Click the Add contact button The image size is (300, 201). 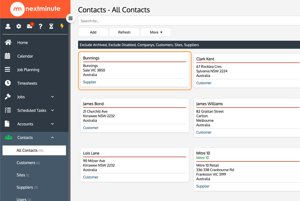click(x=93, y=32)
